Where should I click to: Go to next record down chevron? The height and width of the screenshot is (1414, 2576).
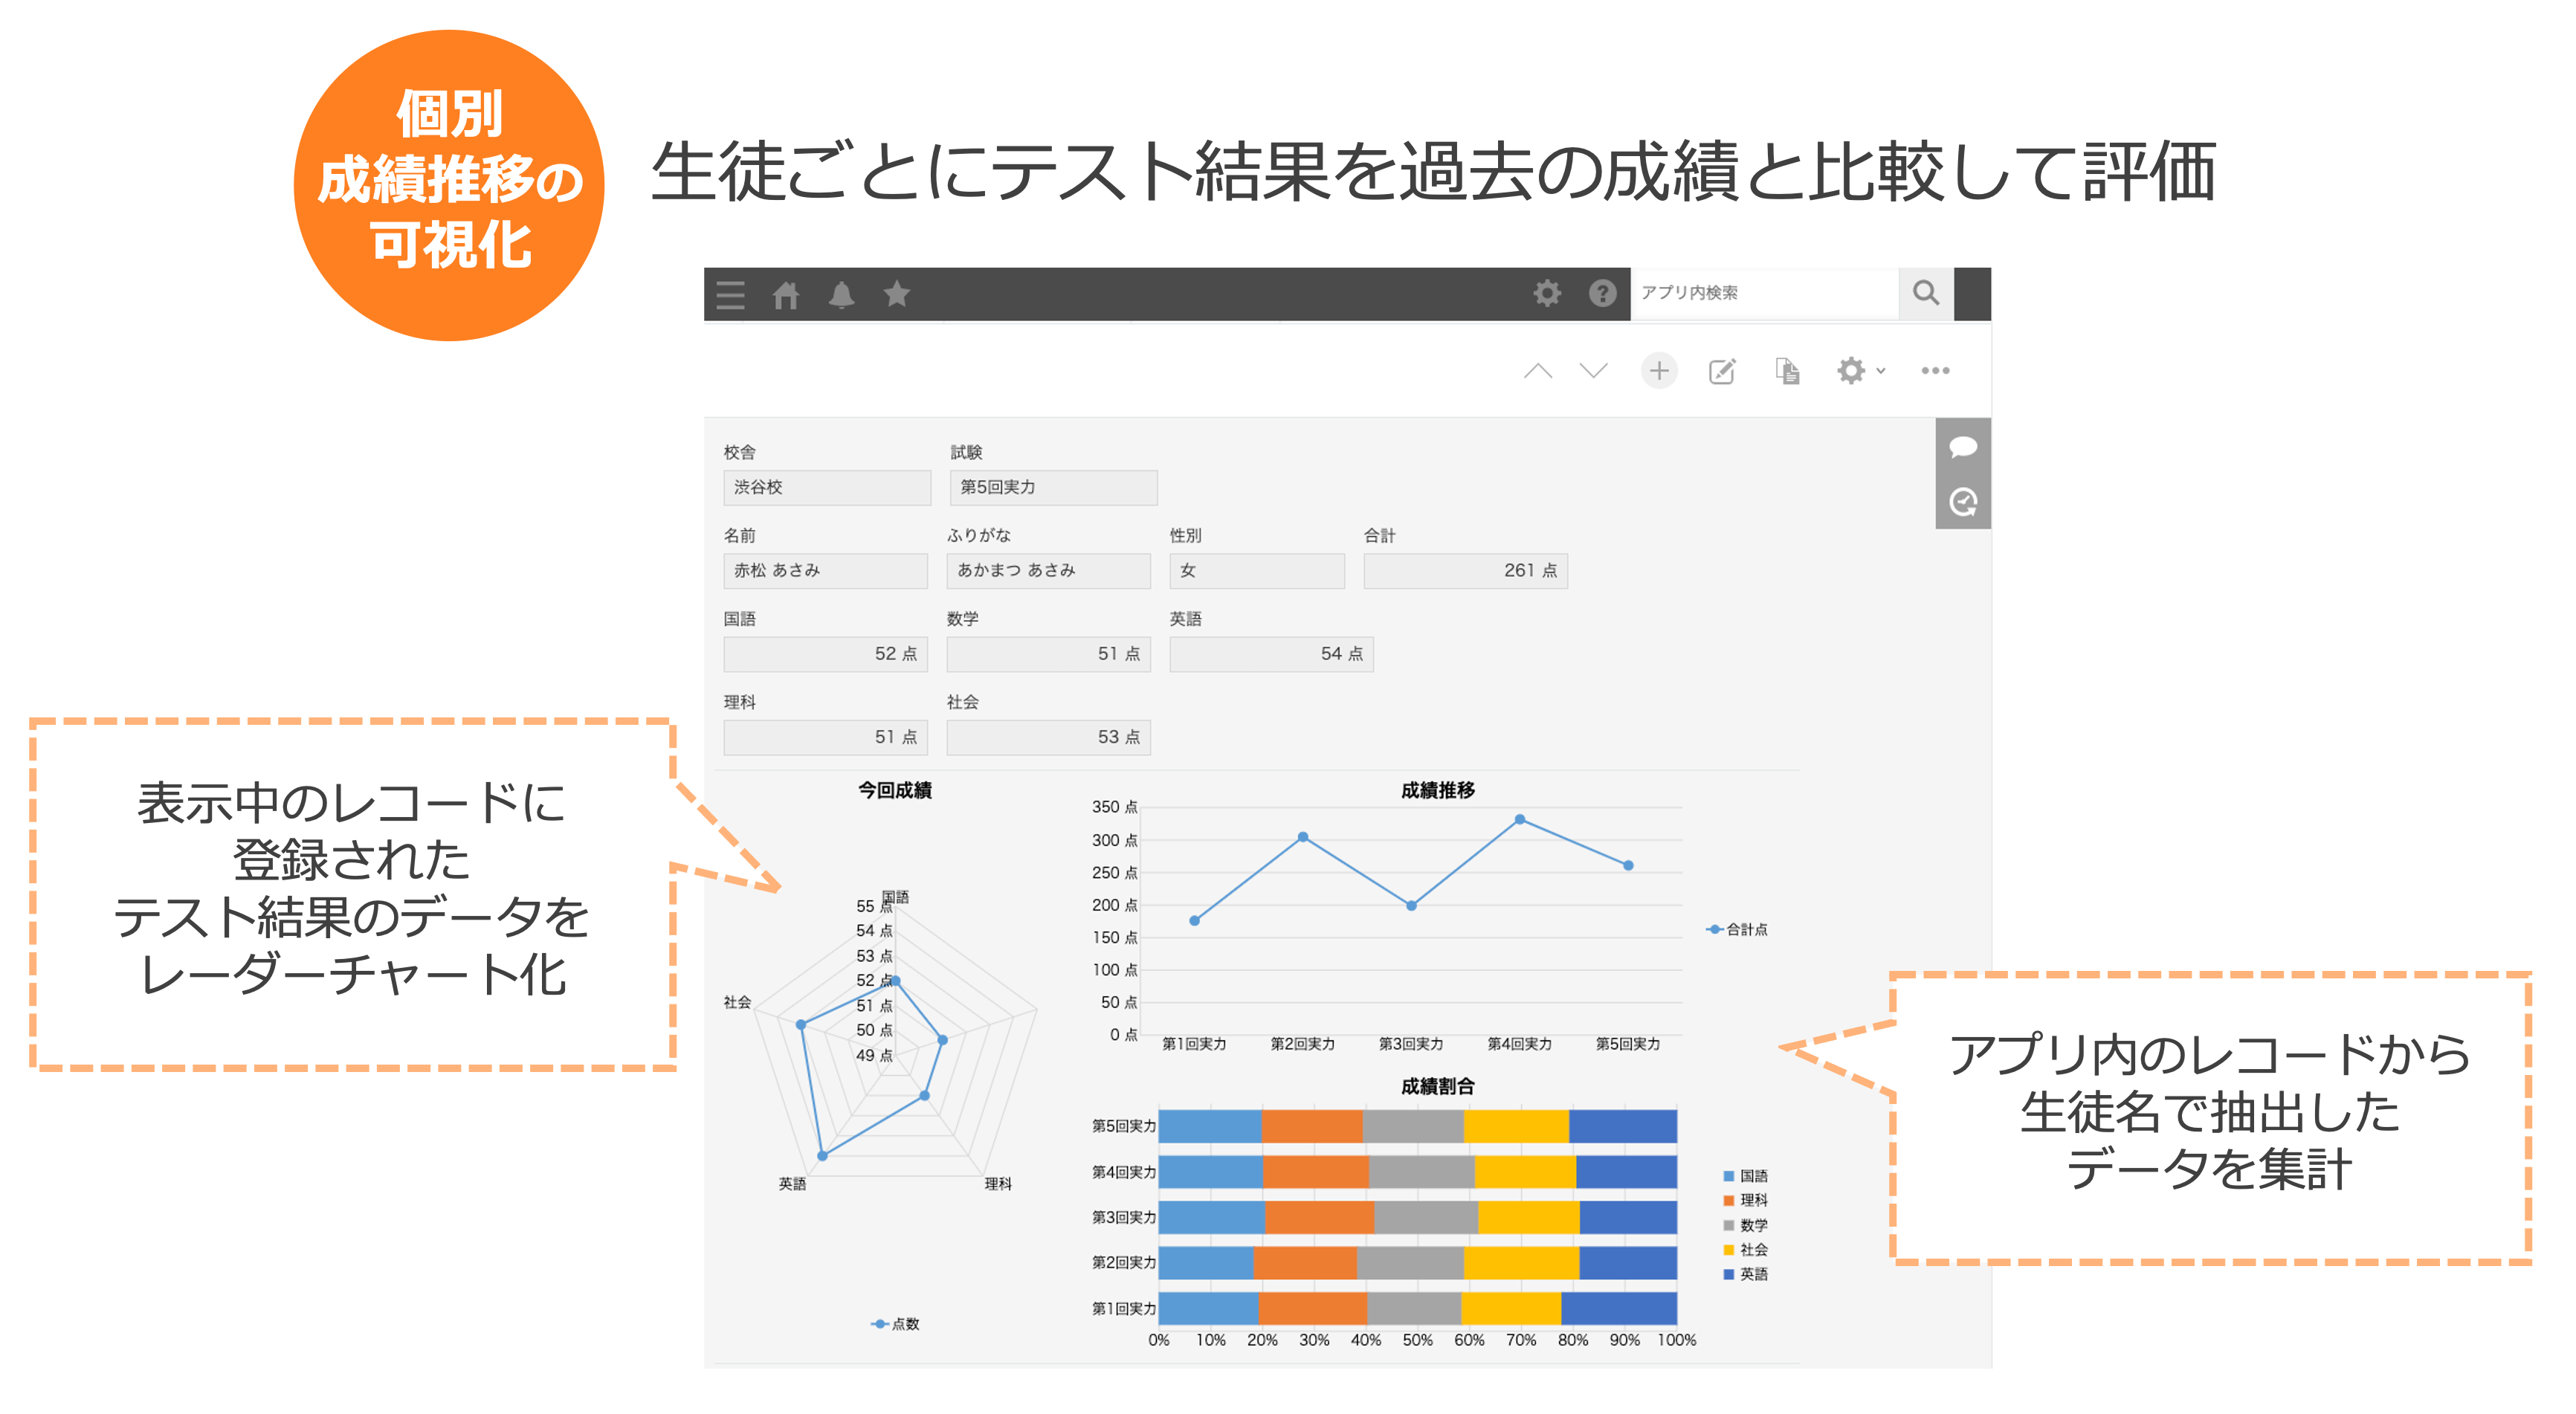pyautogui.click(x=1593, y=371)
